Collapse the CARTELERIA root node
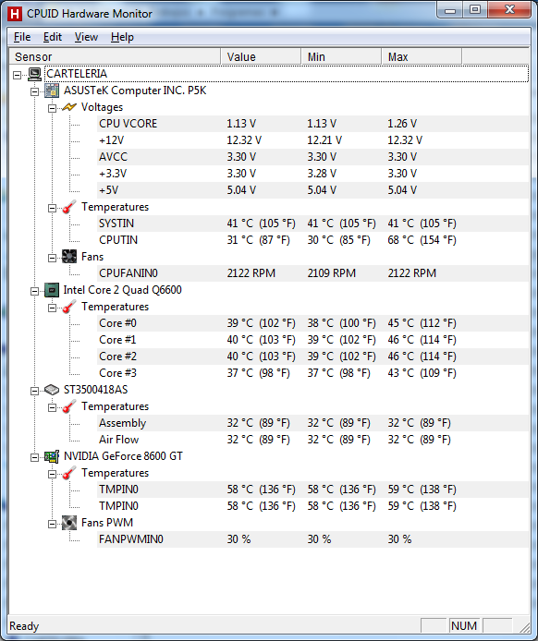This screenshot has height=641, width=538. [x=18, y=75]
